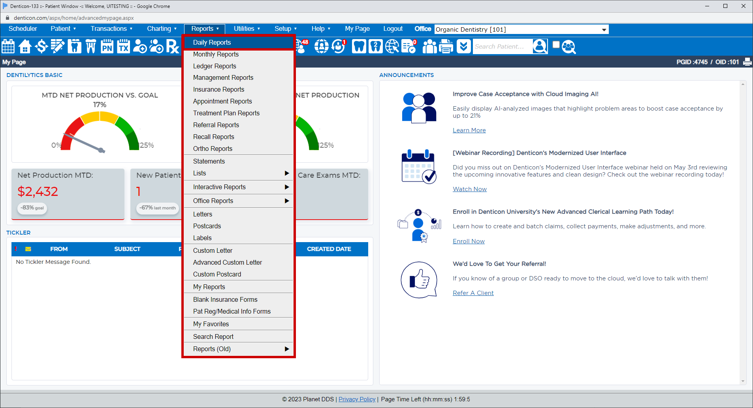Open Scheduler from the top bar
Viewport: 753px width, 408px height.
pos(23,28)
